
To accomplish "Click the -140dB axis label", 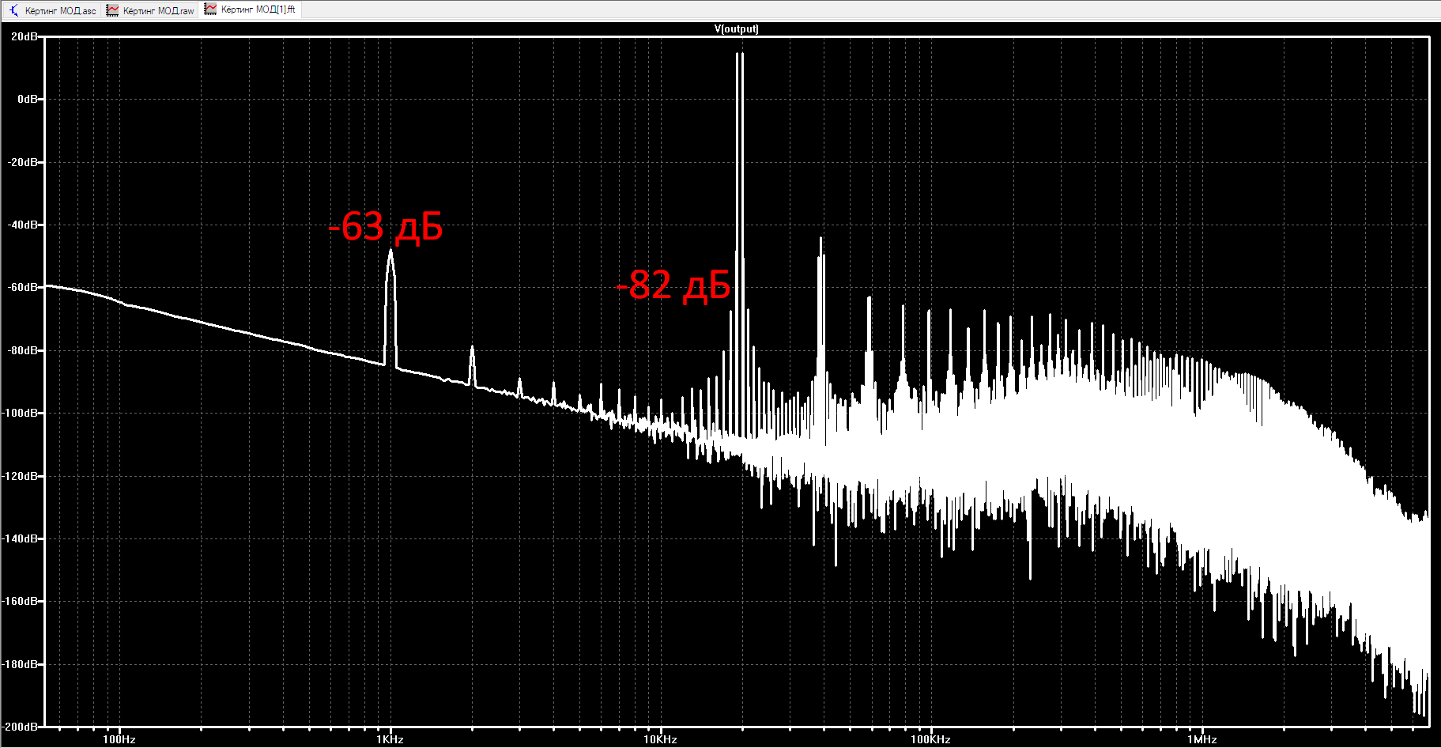I will (21, 538).
